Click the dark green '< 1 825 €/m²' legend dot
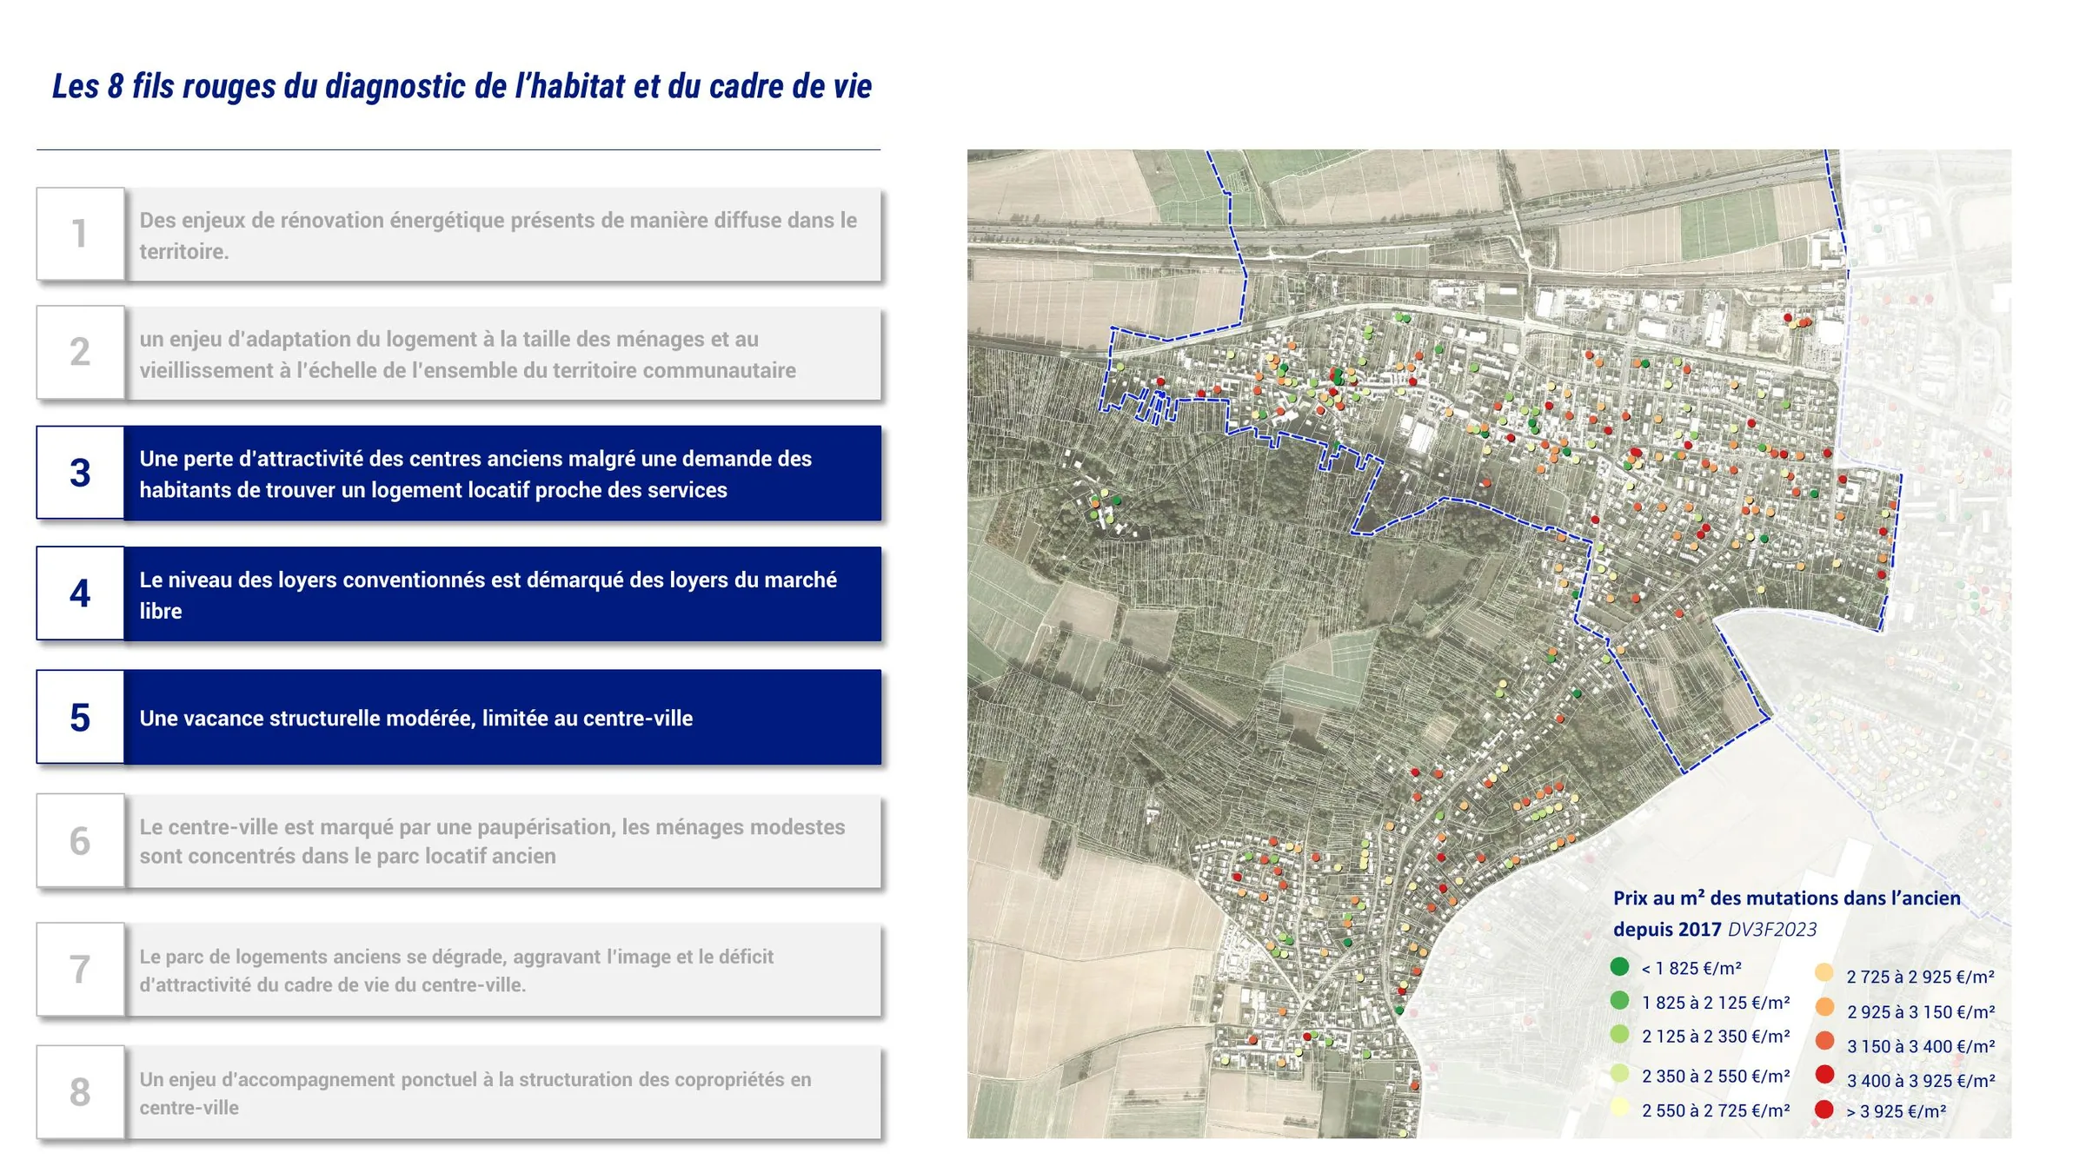The width and height of the screenshot is (2086, 1173). point(1619,966)
